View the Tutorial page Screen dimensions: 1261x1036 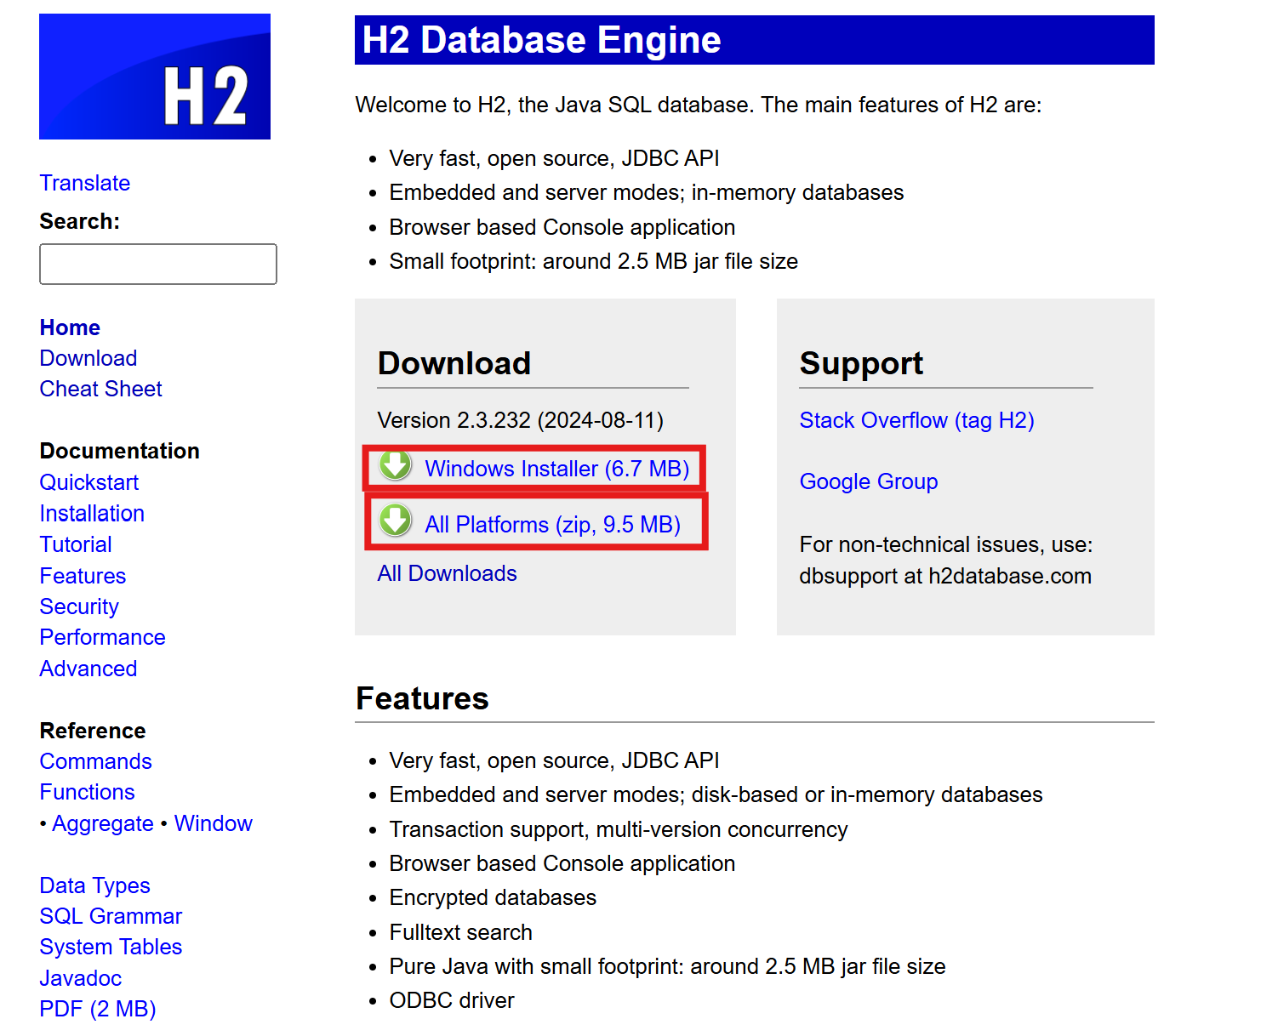[x=75, y=544]
